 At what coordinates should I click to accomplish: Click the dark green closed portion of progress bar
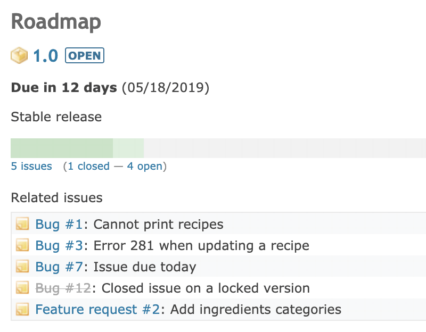pos(62,148)
